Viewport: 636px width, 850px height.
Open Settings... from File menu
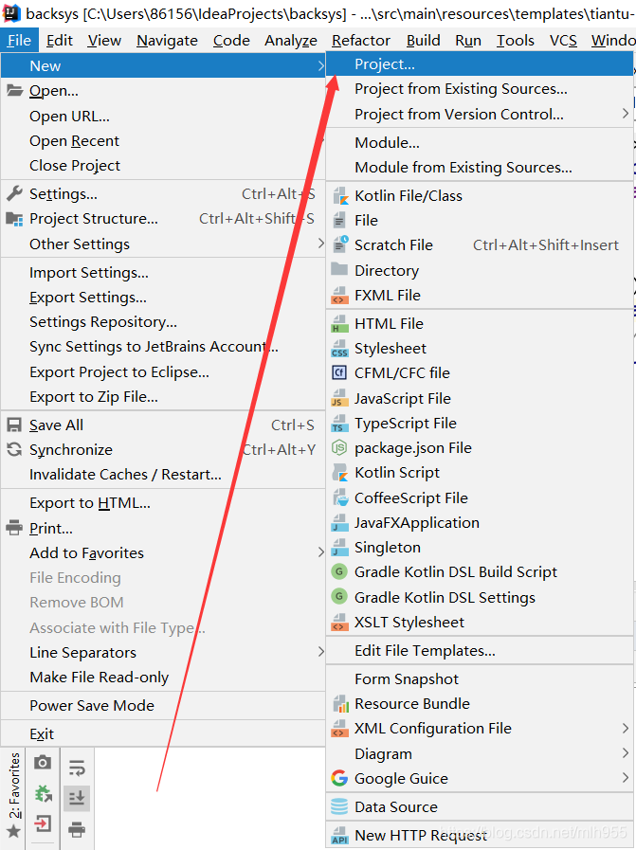(163, 193)
